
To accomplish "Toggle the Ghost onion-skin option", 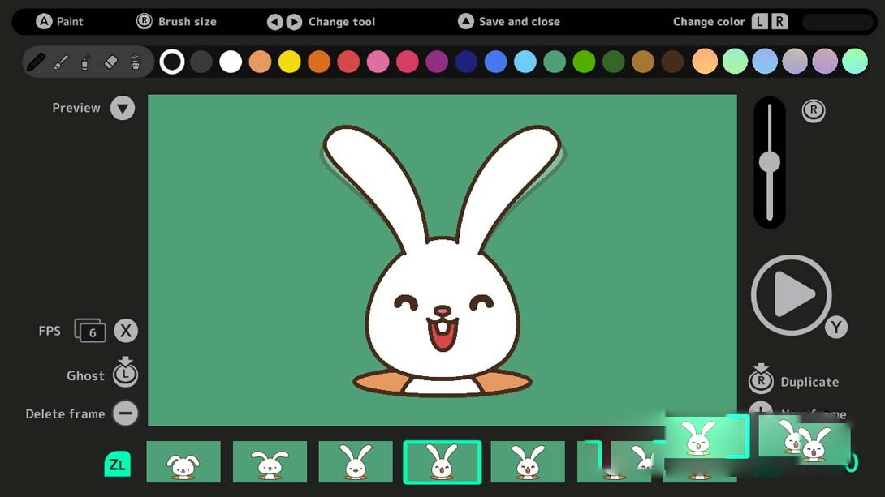I will [x=125, y=374].
